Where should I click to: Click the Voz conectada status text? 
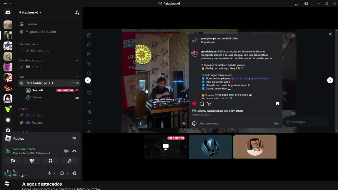[24, 149]
